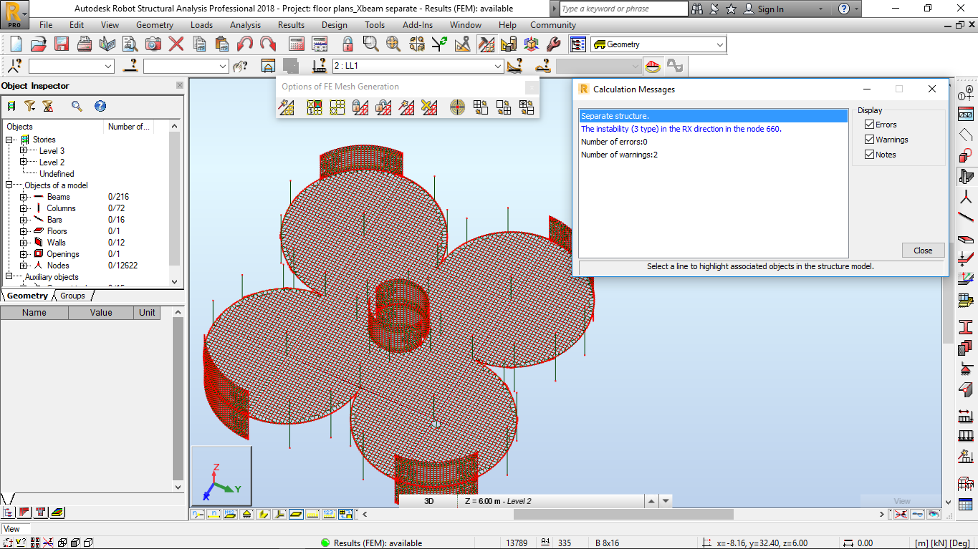
Task: Click the Freeze mesh icon with padlock
Action: click(360, 107)
